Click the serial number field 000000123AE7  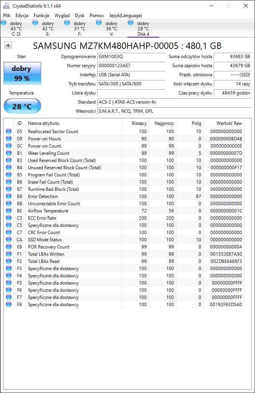pos(131,66)
